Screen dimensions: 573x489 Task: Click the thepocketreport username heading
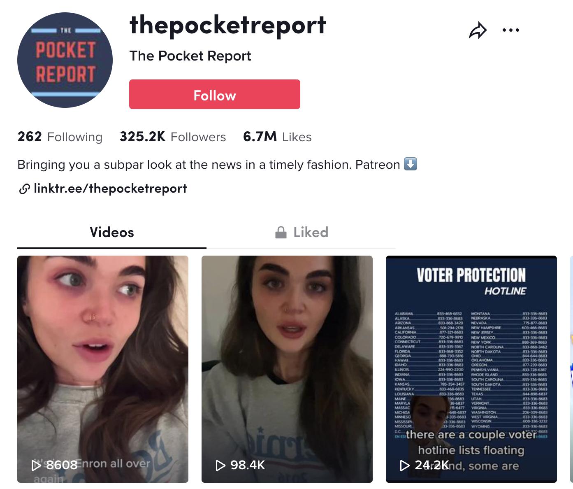click(x=228, y=26)
